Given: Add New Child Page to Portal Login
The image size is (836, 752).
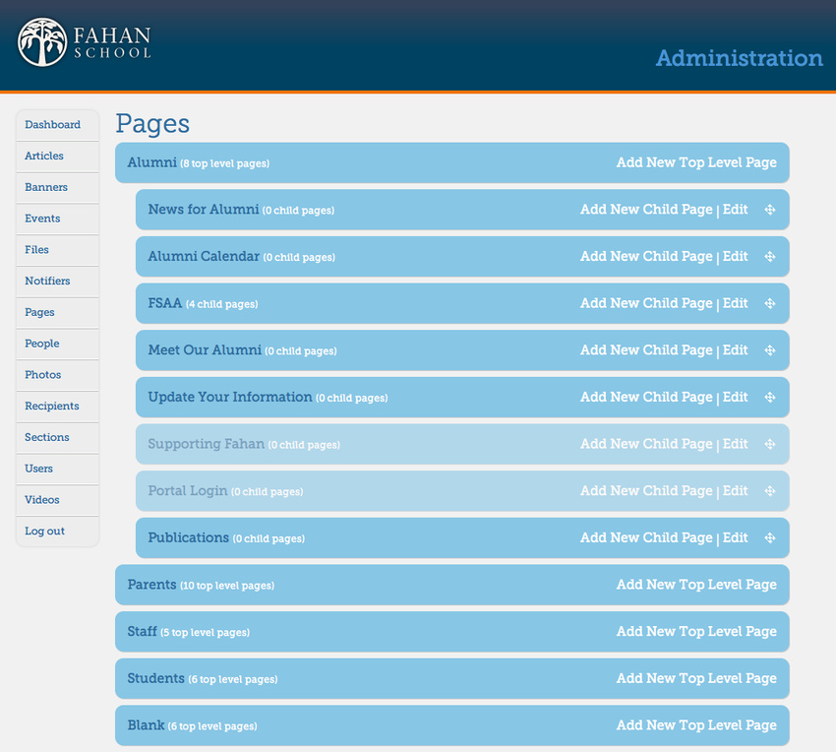Looking at the screenshot, I should tap(646, 491).
